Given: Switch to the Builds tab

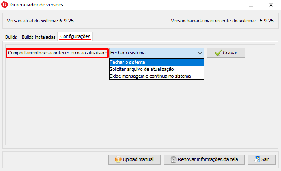Looking at the screenshot, I should pyautogui.click(x=11, y=37).
